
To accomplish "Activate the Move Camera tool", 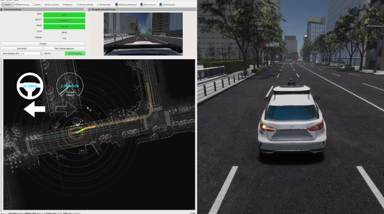I will (x=22, y=5).
